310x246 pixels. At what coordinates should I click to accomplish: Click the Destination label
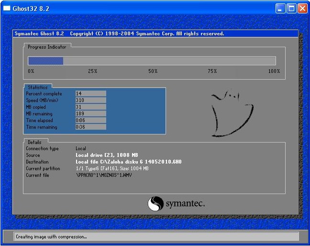point(37,162)
